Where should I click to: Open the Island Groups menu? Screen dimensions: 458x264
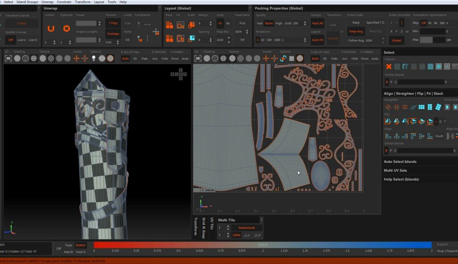[x=27, y=2]
